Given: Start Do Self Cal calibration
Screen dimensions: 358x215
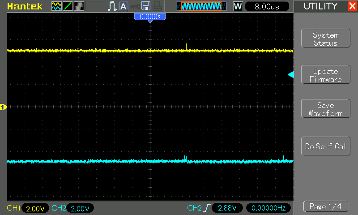Looking at the screenshot, I should point(325,146).
